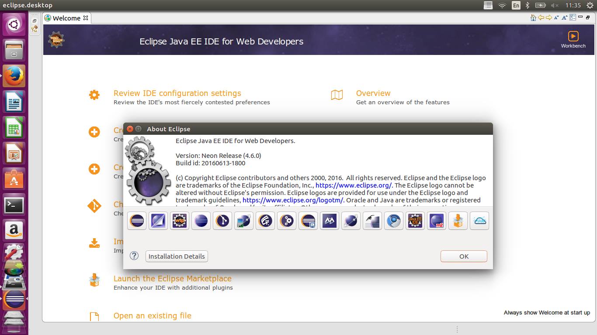Click the planet with orbit ring feature icon
Image resolution: width=597 pixels, height=335 pixels.
351,221
